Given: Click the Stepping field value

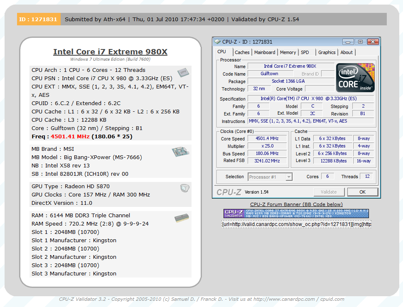Looking at the screenshot, I should (363, 106).
